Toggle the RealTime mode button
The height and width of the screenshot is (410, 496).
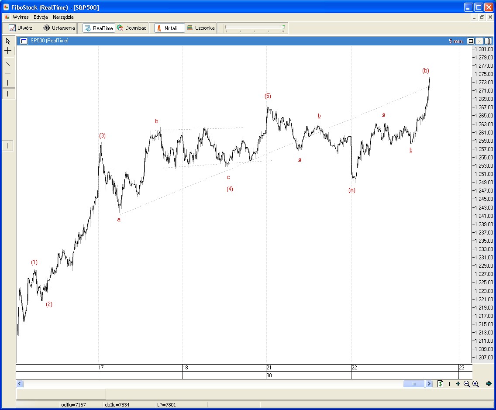tap(99, 28)
